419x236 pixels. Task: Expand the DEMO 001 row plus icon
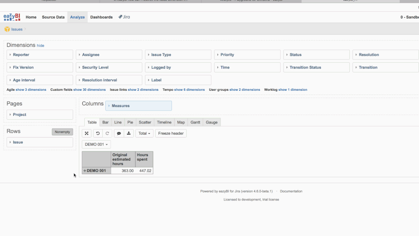point(85,171)
